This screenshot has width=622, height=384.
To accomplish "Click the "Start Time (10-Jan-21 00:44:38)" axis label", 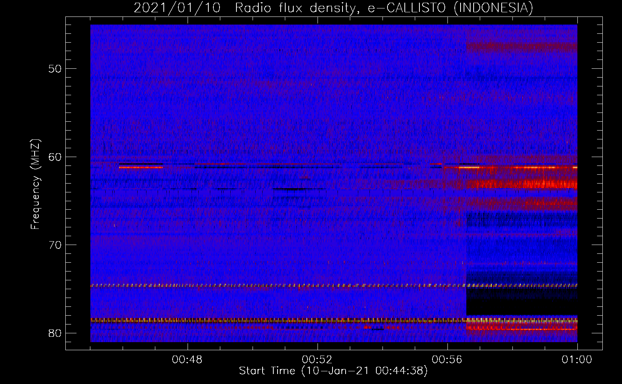I will click(x=333, y=371).
